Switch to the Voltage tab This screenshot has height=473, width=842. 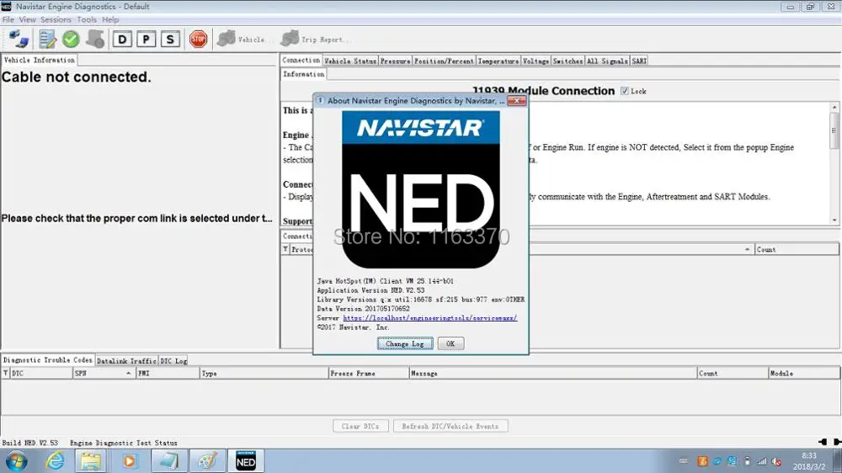tap(536, 61)
